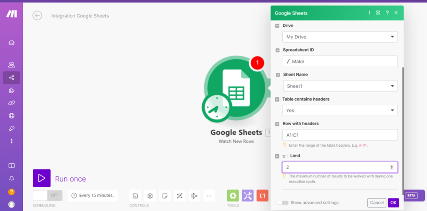Toggle the Spreadsheet ID map checkbox

277,50
